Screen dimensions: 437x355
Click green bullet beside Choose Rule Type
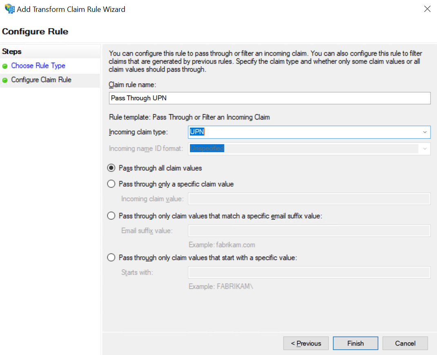5,66
